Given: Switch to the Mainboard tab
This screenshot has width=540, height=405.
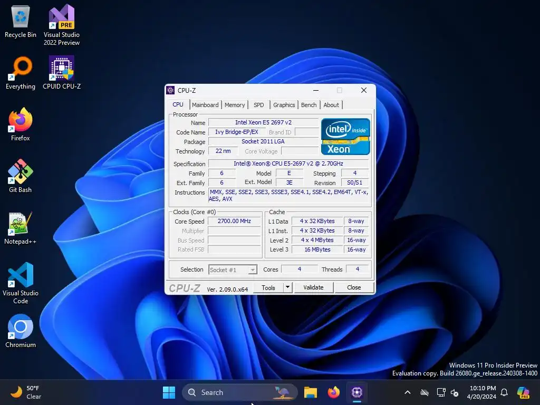Looking at the screenshot, I should click(205, 105).
